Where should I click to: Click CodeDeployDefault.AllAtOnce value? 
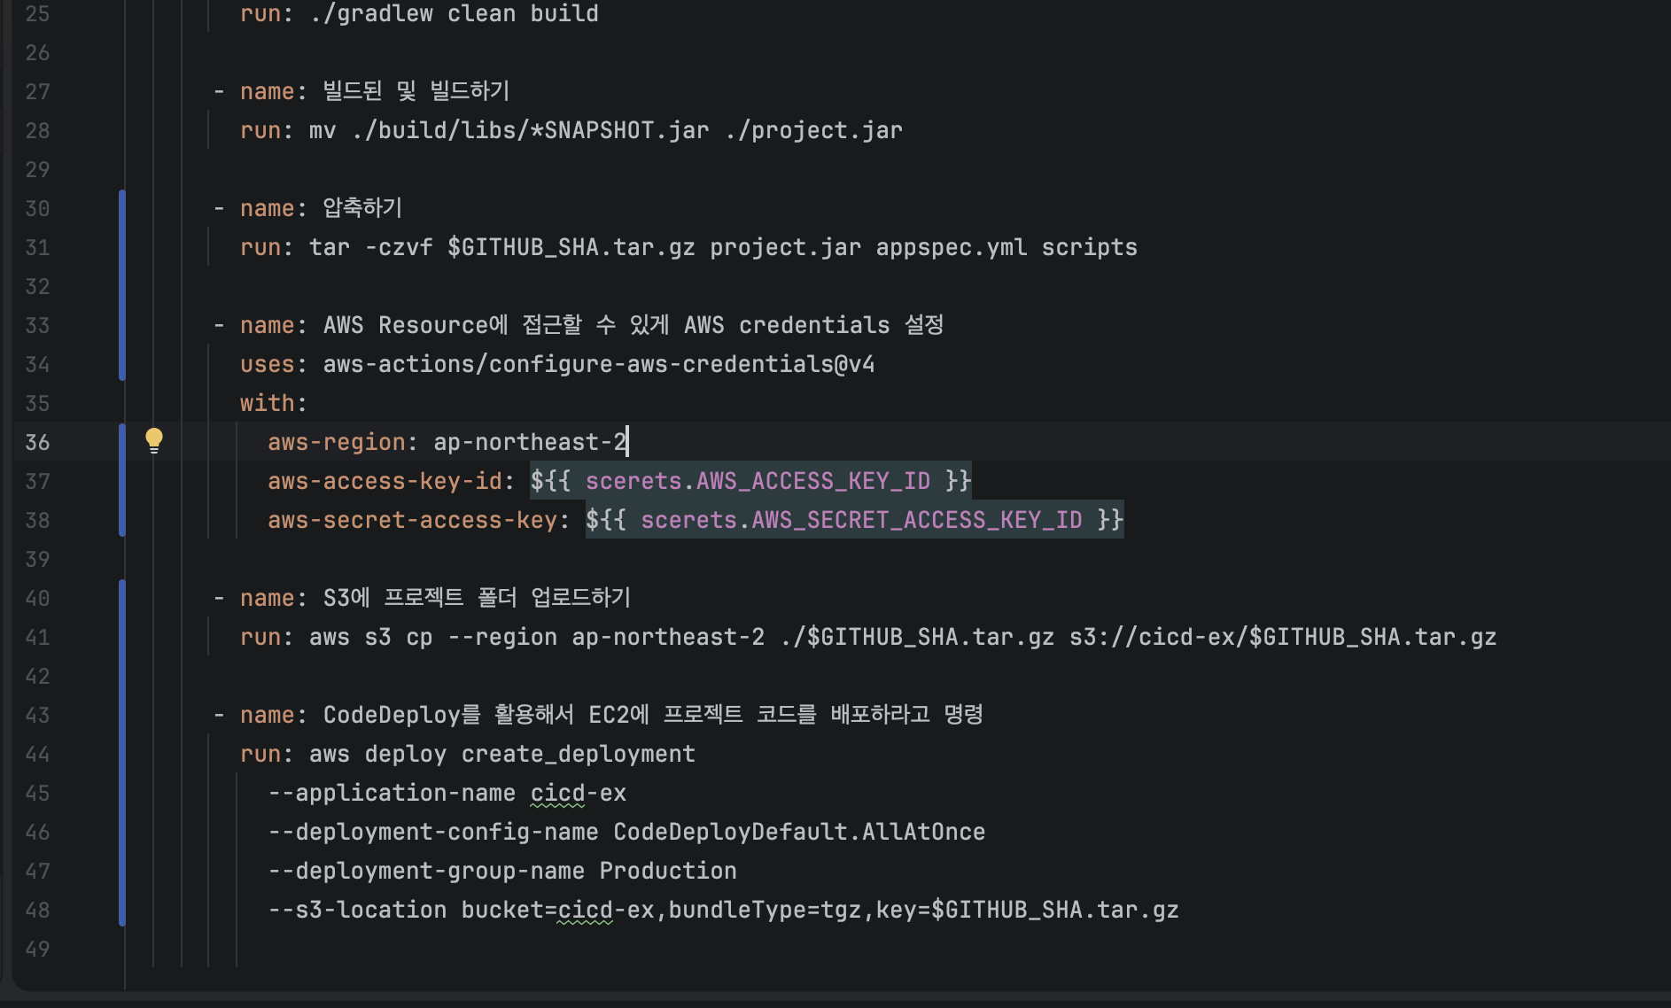[799, 832]
